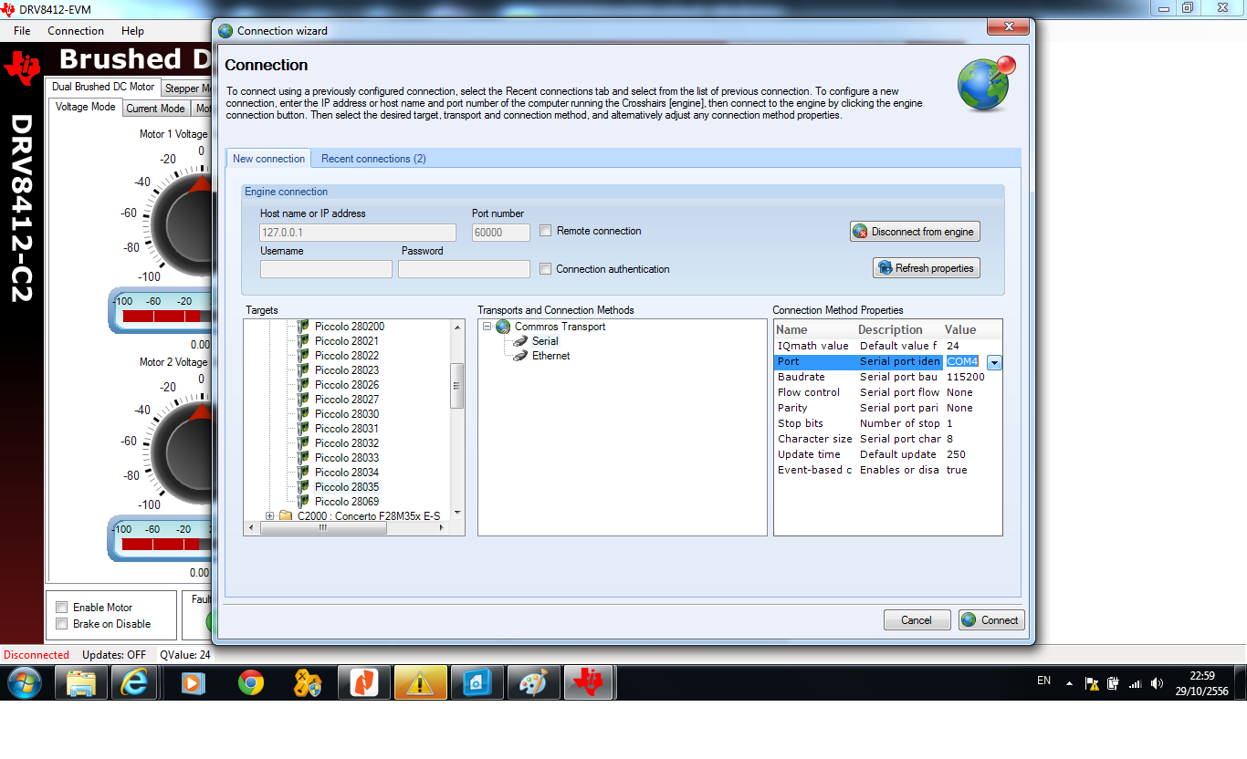Select the Piccolo 28022 chip icon
1247x759 pixels.
(x=303, y=356)
